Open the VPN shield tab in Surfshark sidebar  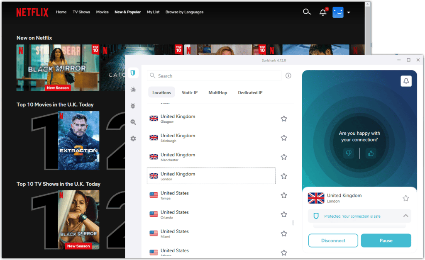click(x=133, y=73)
